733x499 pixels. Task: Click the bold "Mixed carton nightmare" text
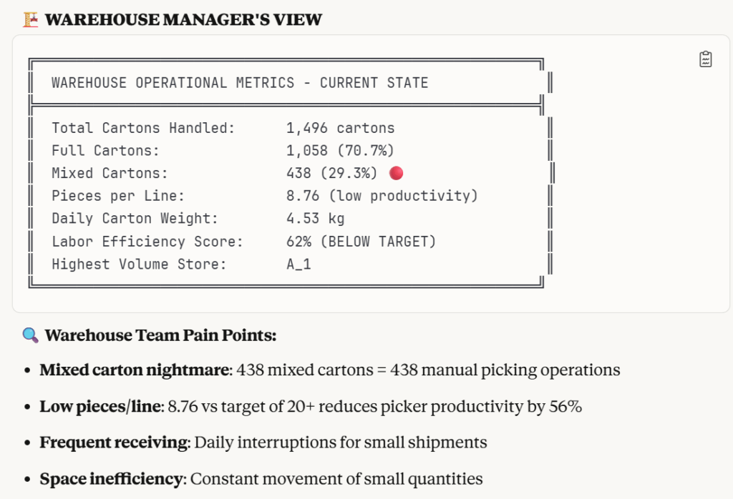[135, 370]
